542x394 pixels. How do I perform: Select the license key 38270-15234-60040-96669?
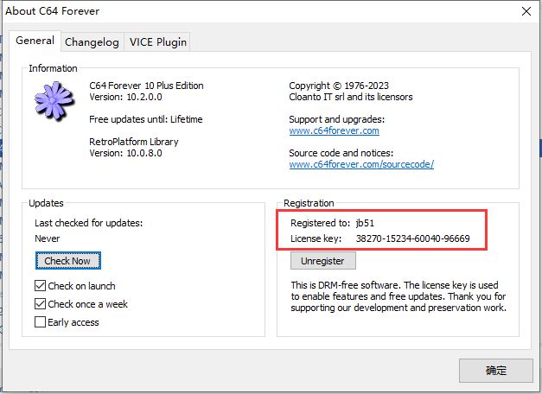pos(412,238)
